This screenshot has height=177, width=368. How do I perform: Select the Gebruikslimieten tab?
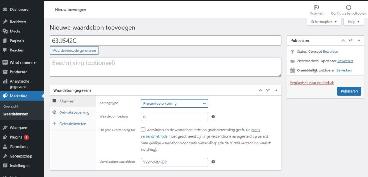click(73, 124)
